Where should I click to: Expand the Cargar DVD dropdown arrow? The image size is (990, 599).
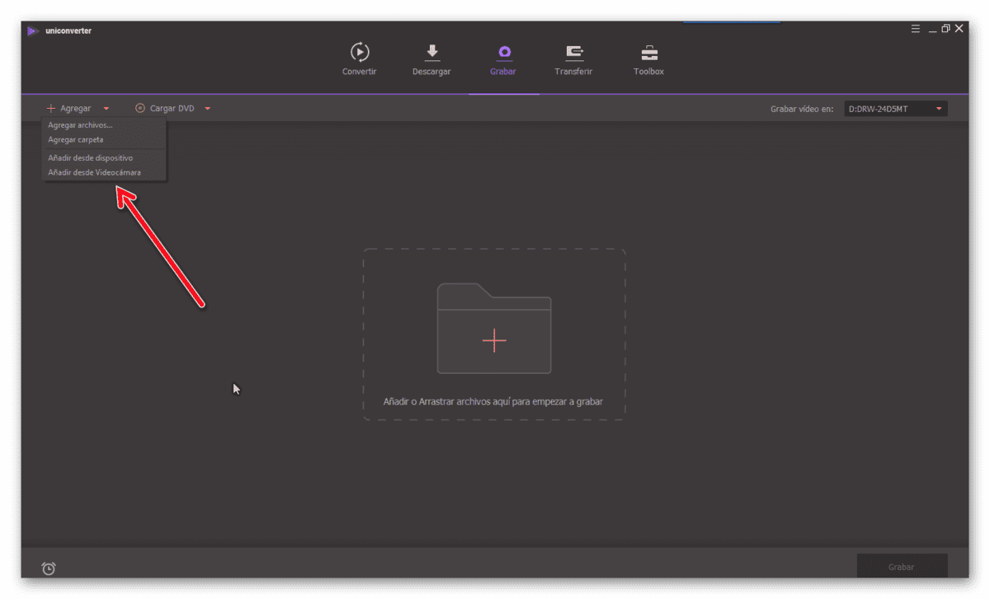tap(207, 109)
